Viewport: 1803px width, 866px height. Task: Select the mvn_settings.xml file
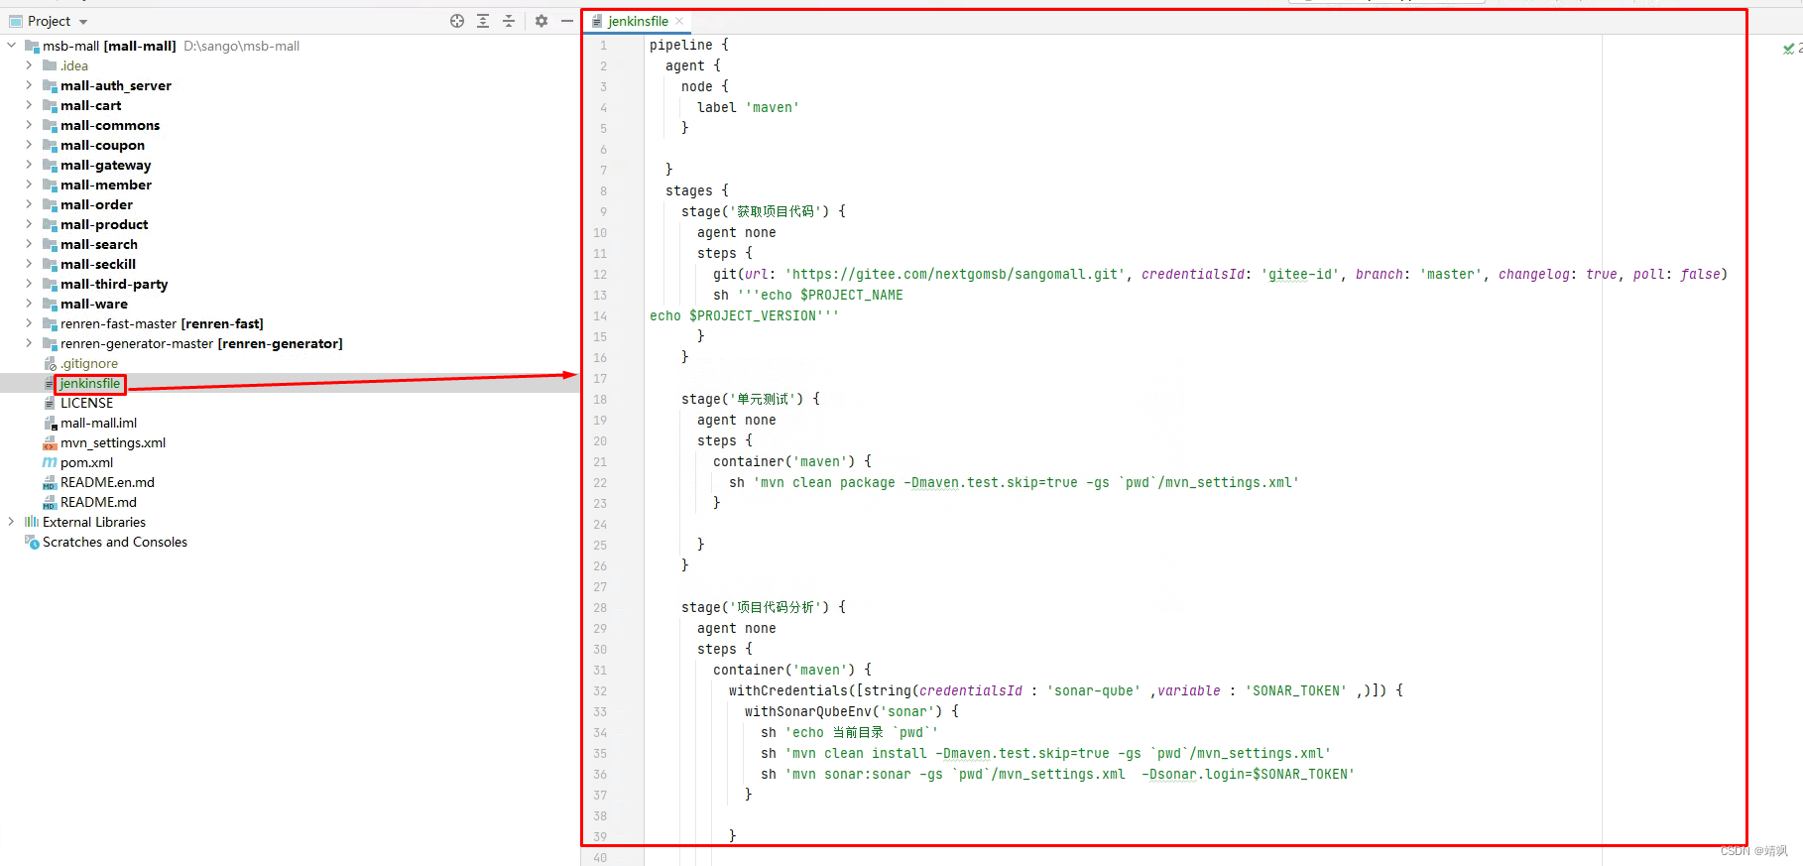pyautogui.click(x=113, y=442)
